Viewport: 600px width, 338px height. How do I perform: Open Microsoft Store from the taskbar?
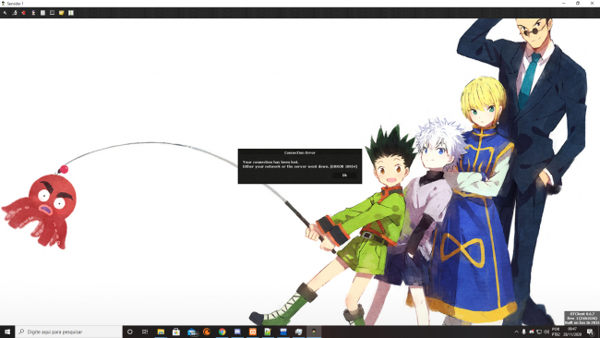click(176, 332)
